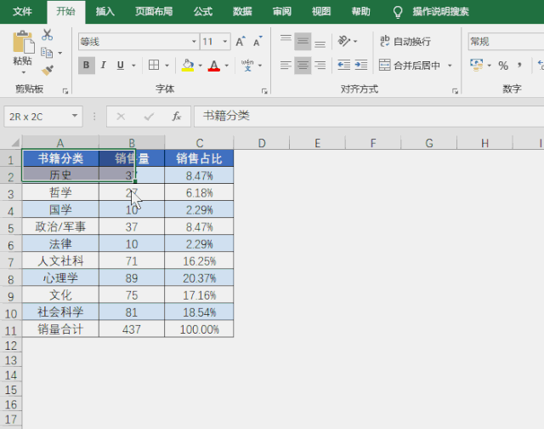Apply percent style
Screen dimensions: 544x429
(x=503, y=66)
